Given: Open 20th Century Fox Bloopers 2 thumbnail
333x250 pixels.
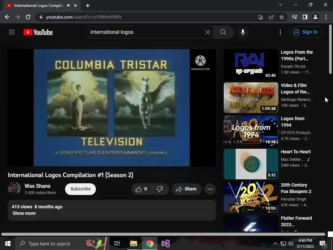Looking at the screenshot, I should pyautogui.click(x=251, y=197).
